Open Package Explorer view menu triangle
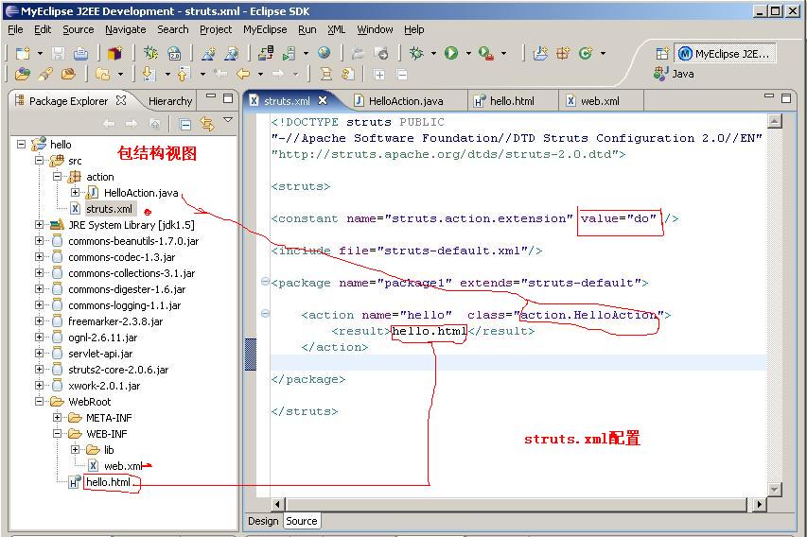 coord(228,121)
